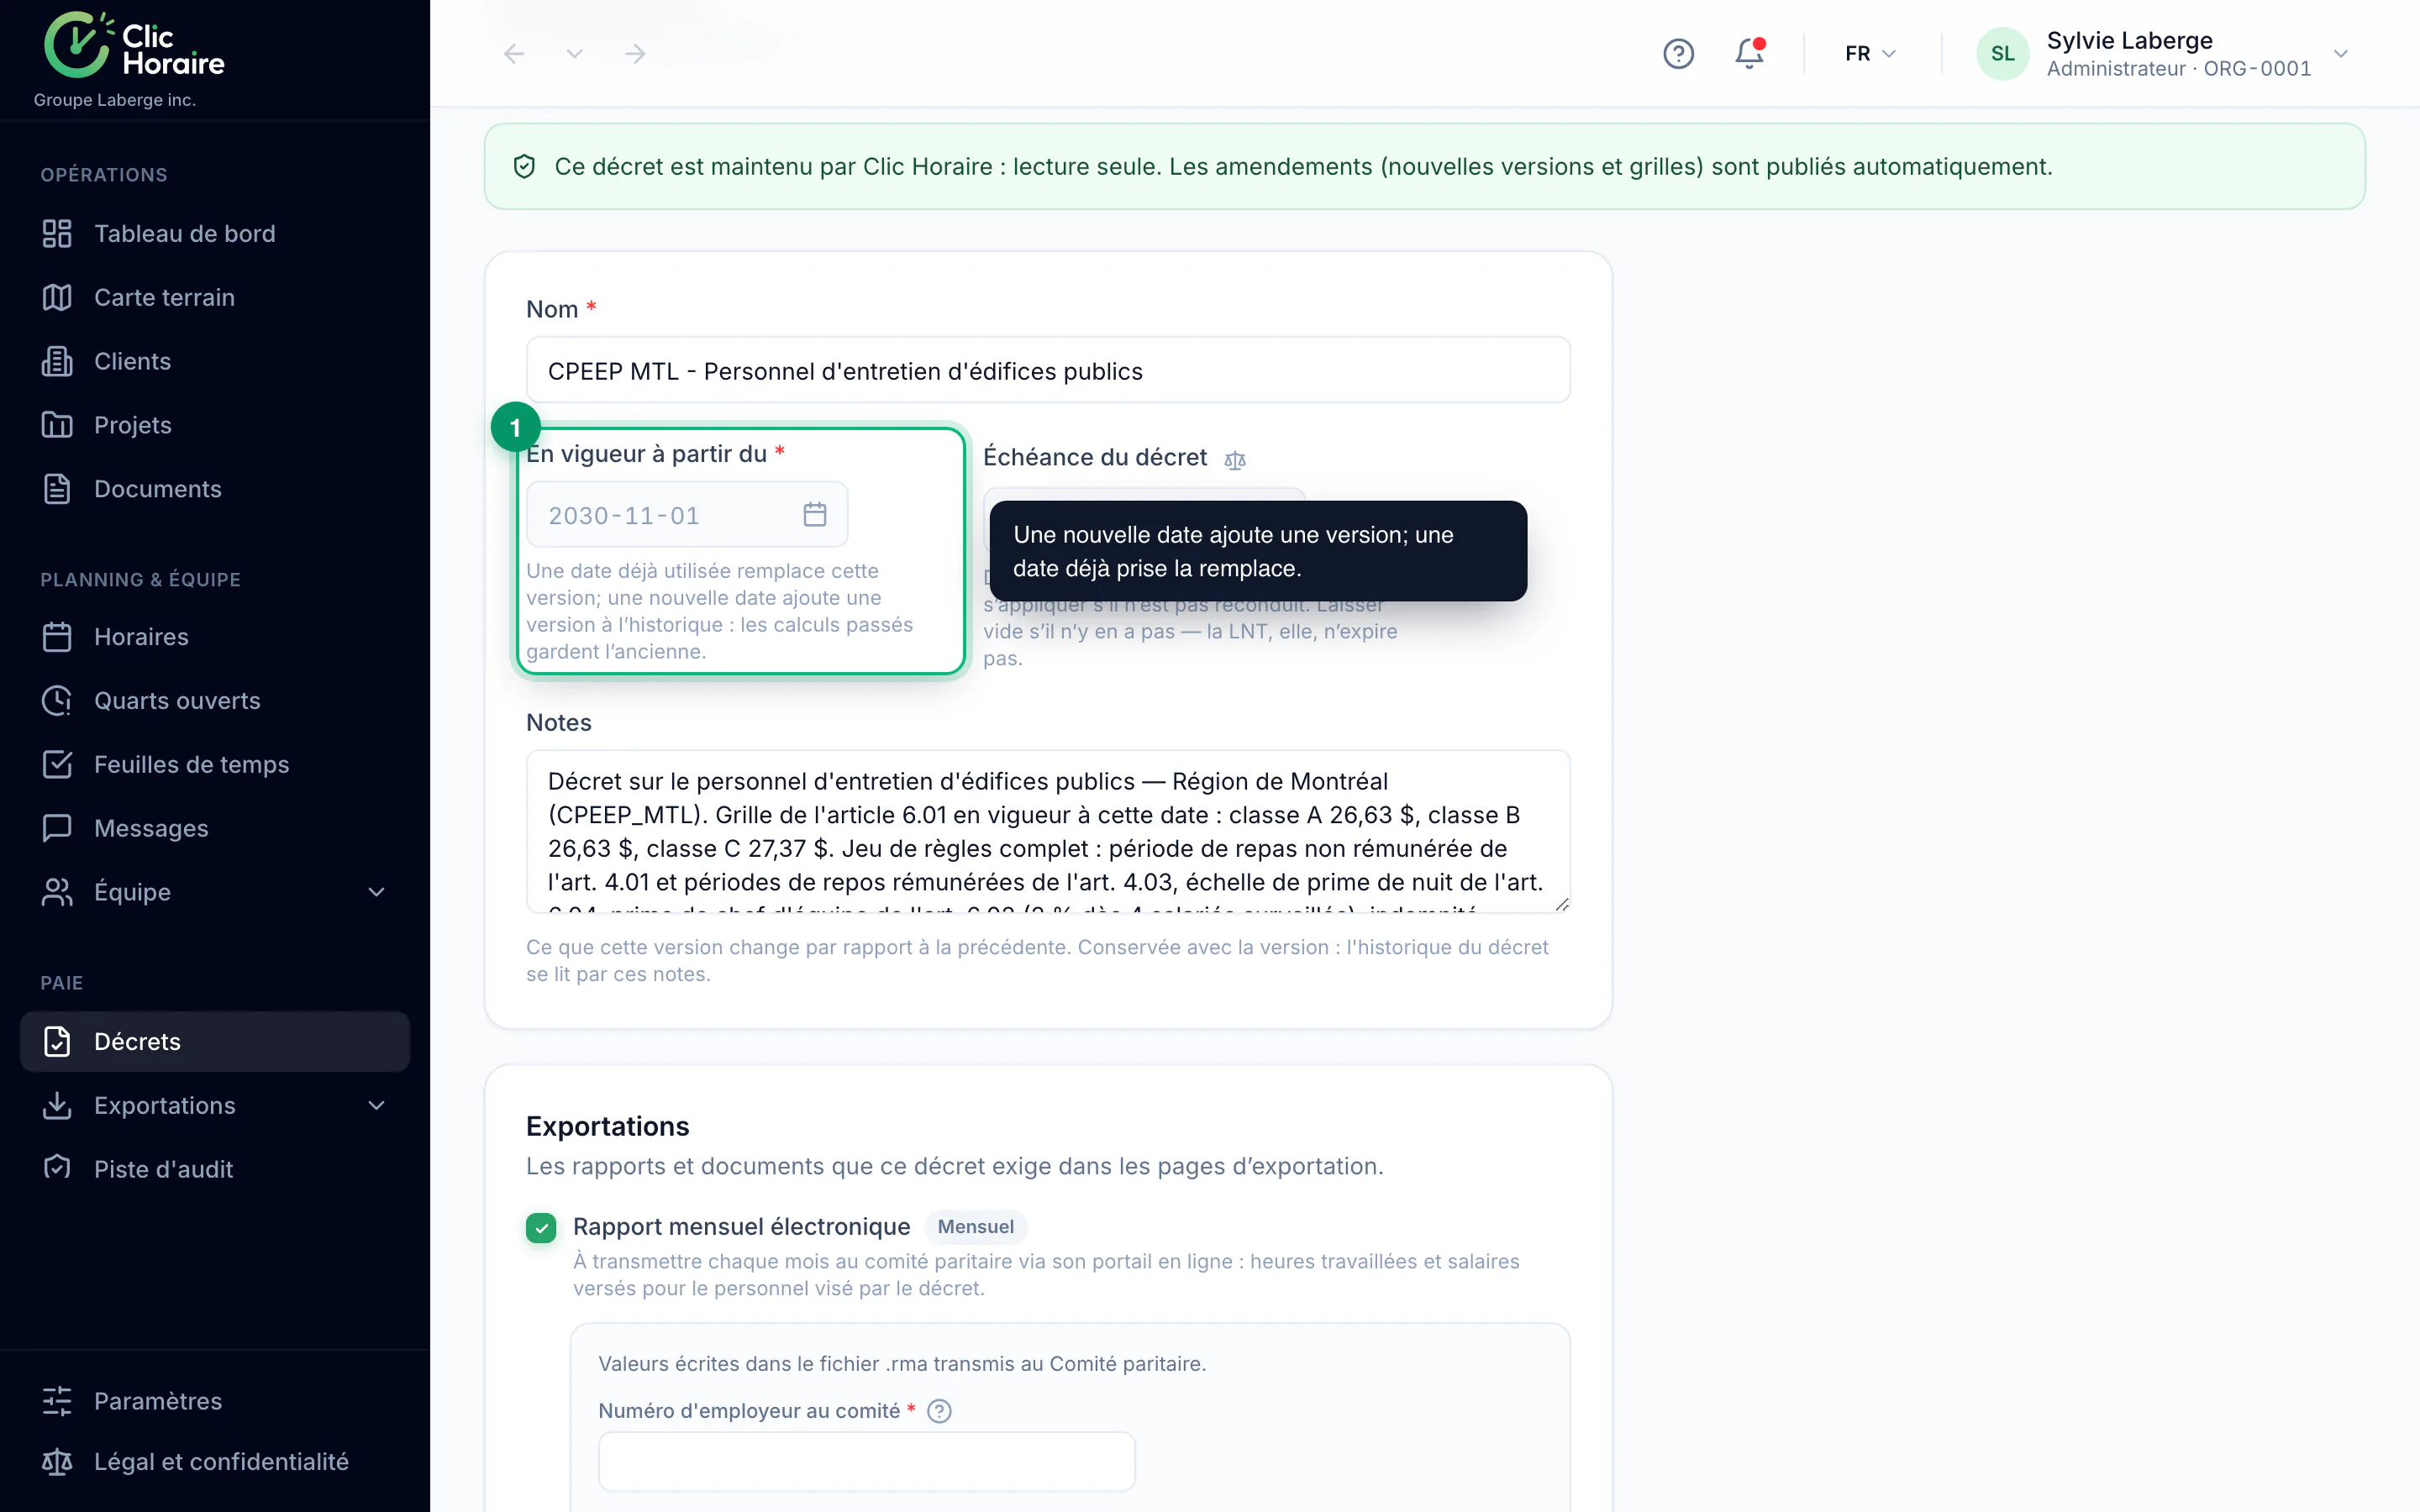
Task: Click the Messages speech bubble icon
Action: (x=57, y=828)
